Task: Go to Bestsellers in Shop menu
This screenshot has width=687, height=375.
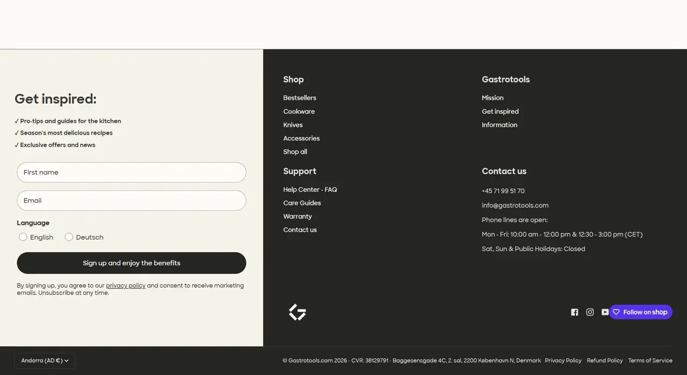Action: [x=299, y=98]
